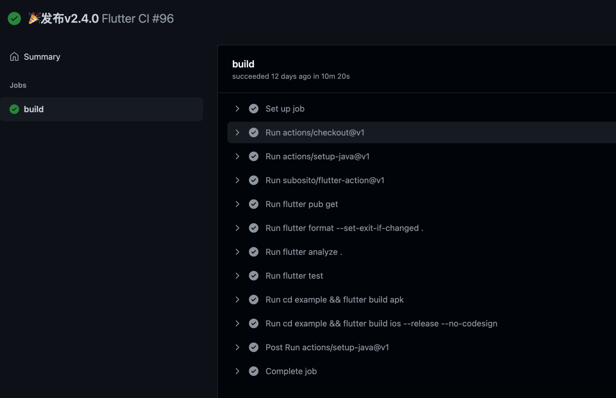The width and height of the screenshot is (616, 398).
Task: Expand the Post Run setup-java step chevron
Action: (237, 347)
